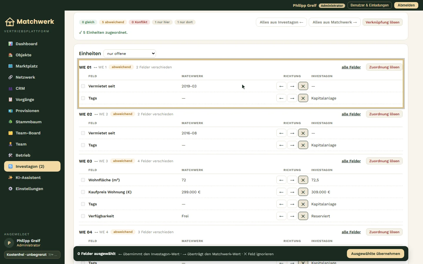Open the Einstellungen gear icon
The width and height of the screenshot is (423, 264).
(x=11, y=189)
